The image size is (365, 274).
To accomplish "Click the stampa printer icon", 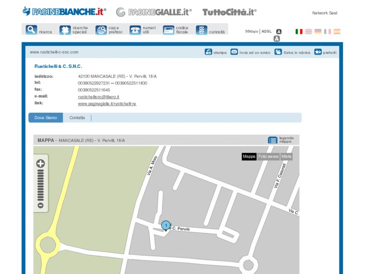I will click(x=208, y=52).
